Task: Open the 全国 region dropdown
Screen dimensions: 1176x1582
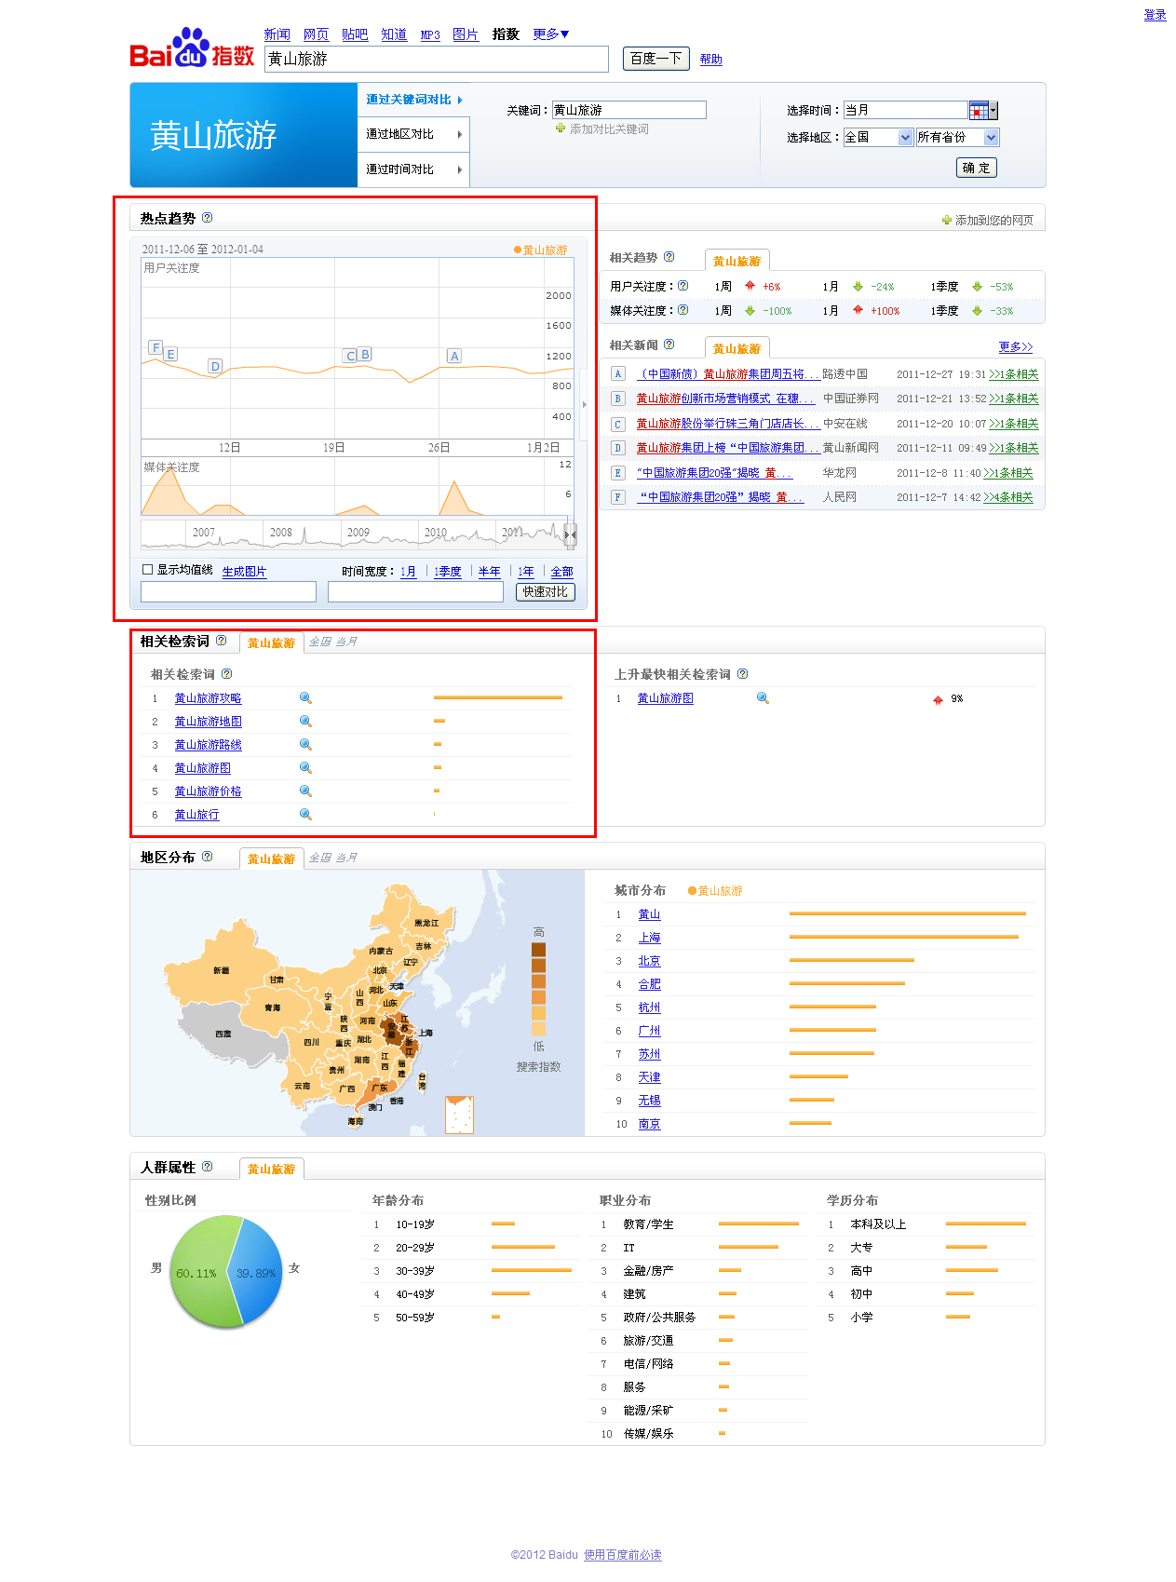Action: 878,138
